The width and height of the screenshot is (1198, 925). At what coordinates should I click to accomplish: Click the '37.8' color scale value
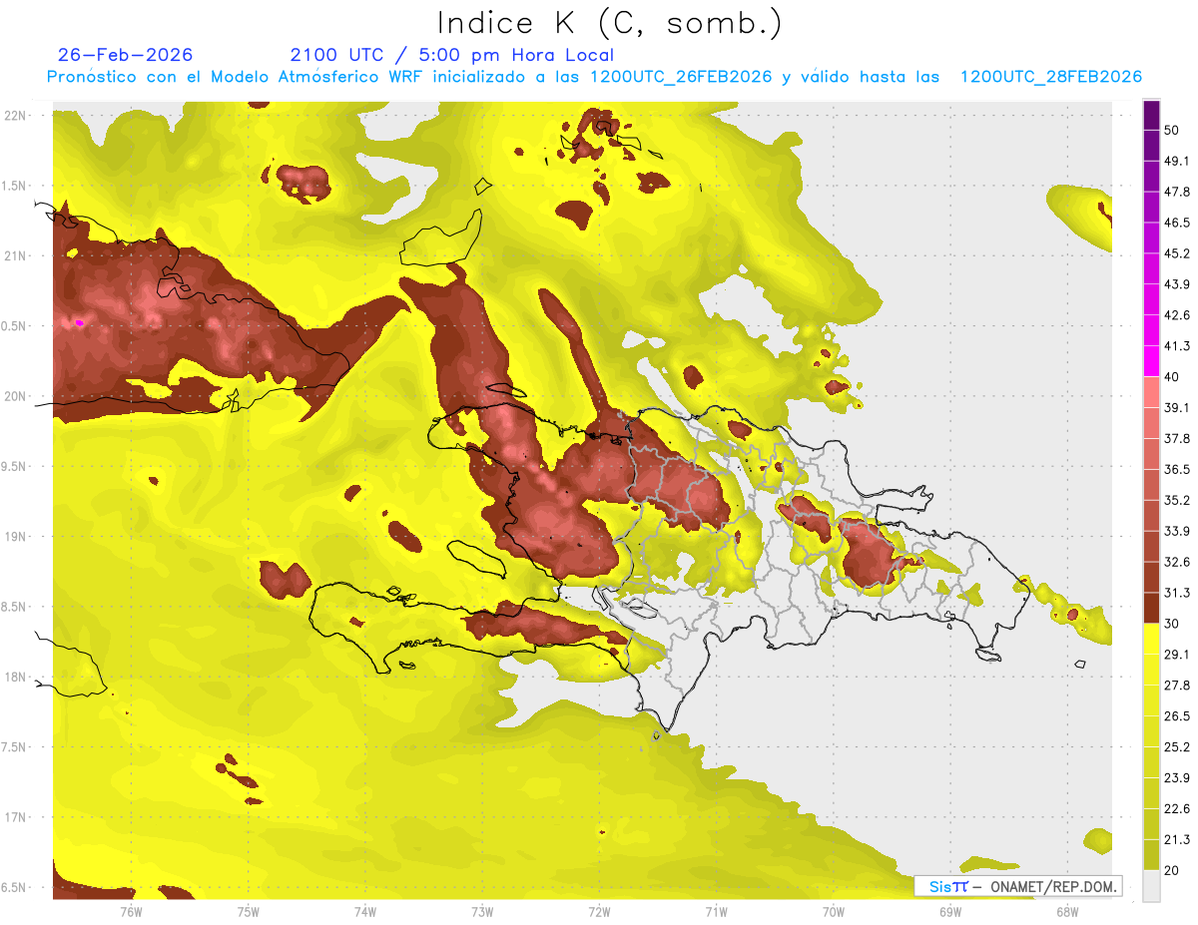[1177, 439]
